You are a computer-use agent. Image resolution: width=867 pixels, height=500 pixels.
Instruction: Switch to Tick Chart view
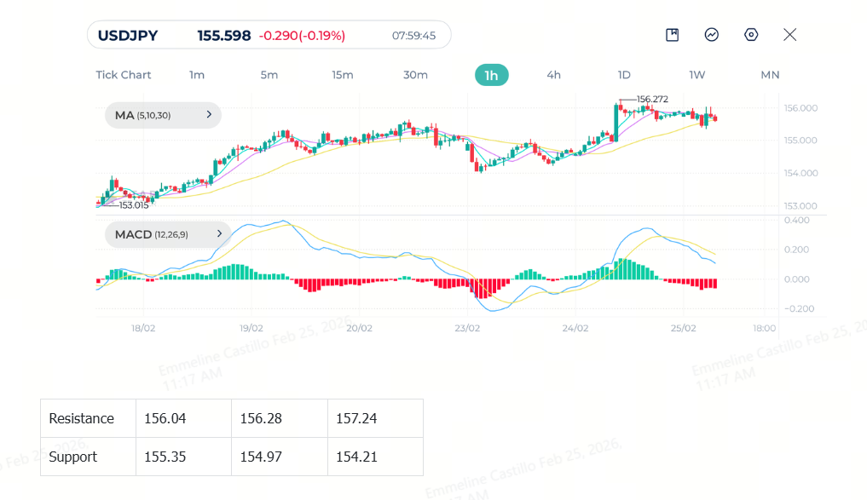tap(124, 75)
